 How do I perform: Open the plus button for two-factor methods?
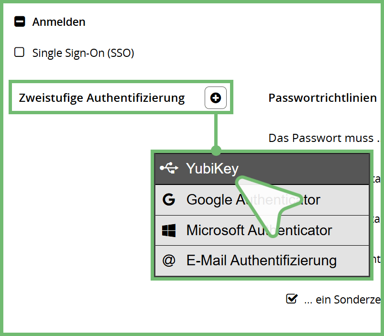(x=216, y=98)
